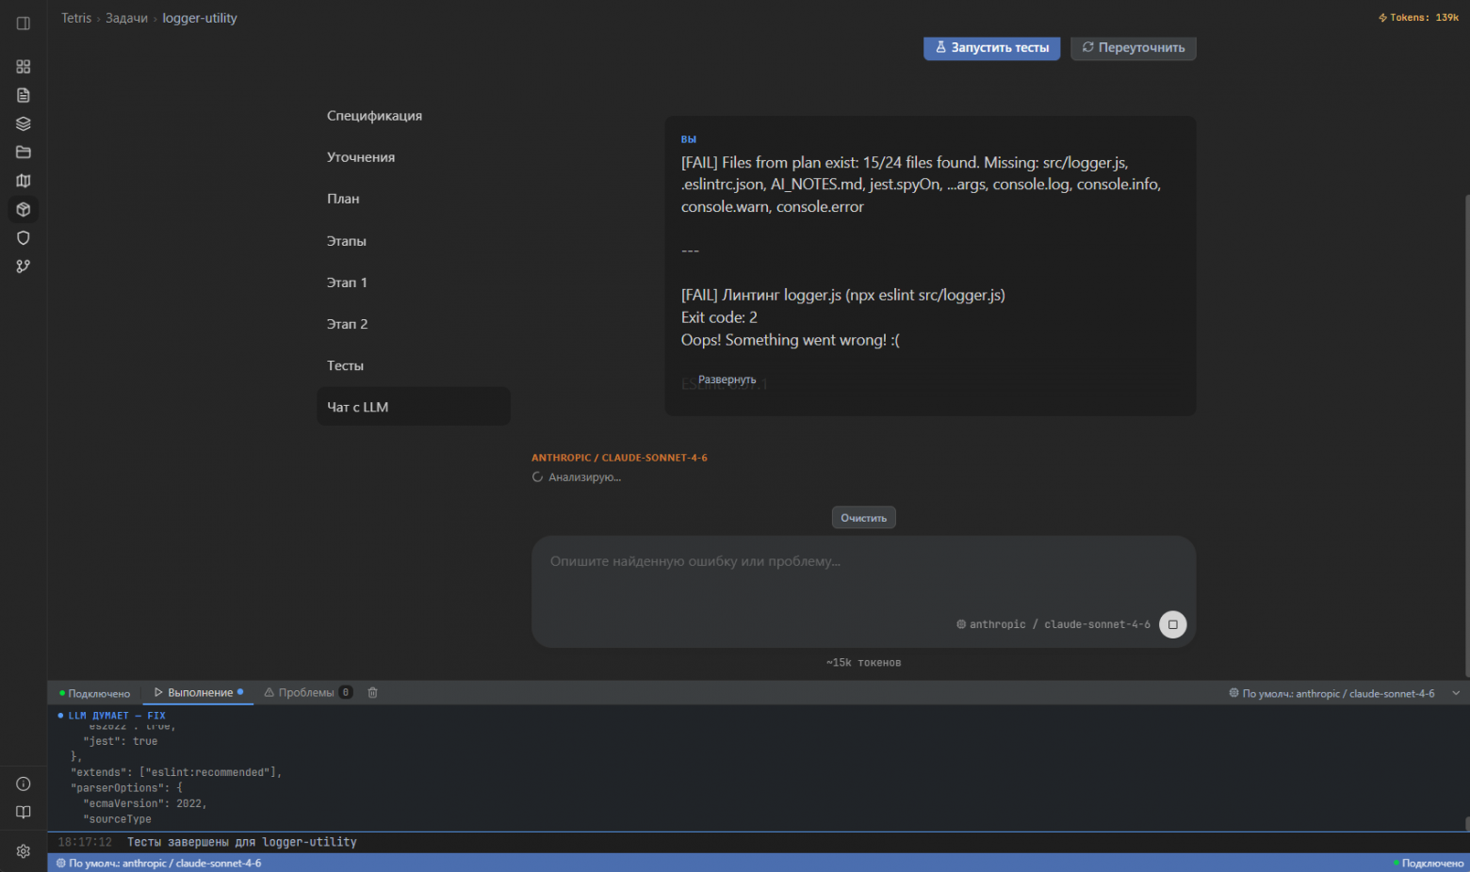Open the settings gear icon

(24, 851)
